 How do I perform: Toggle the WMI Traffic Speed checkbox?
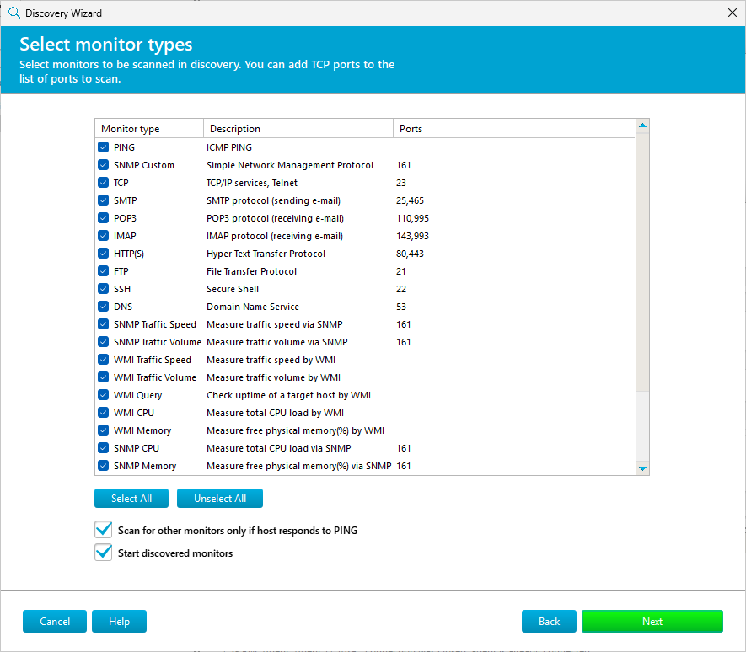103,360
